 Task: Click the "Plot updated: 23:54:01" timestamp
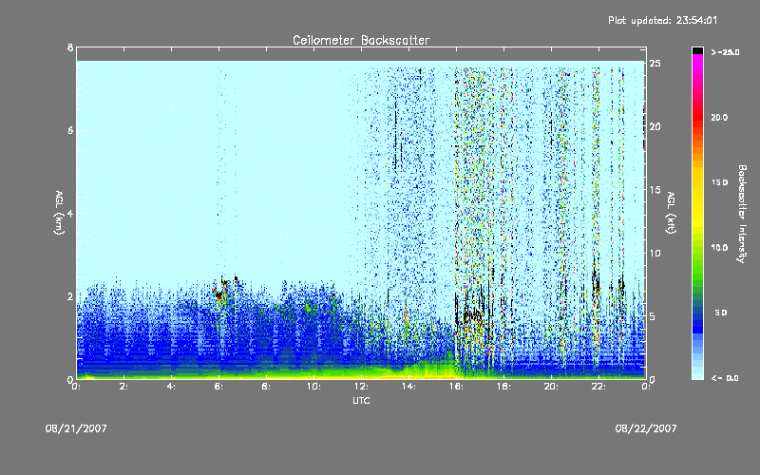(662, 20)
